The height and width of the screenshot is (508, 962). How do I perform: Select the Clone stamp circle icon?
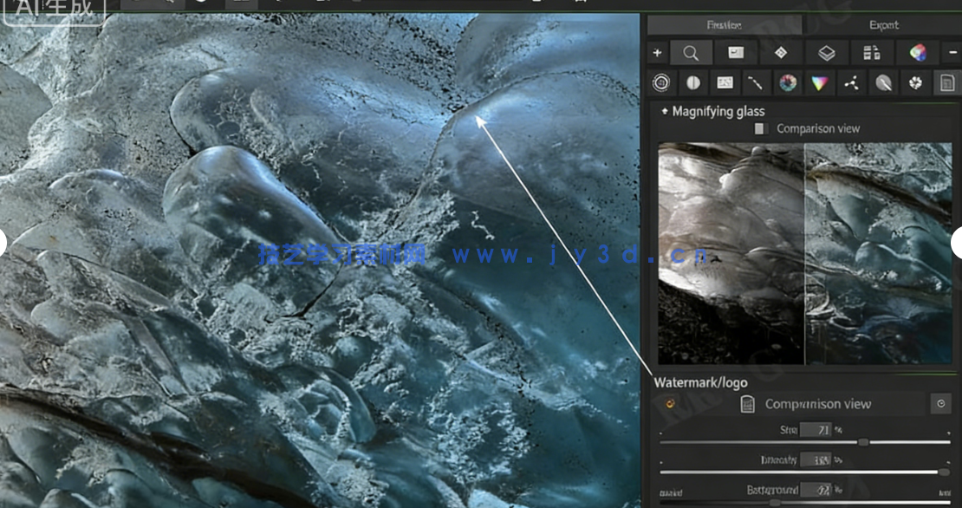pos(883,83)
